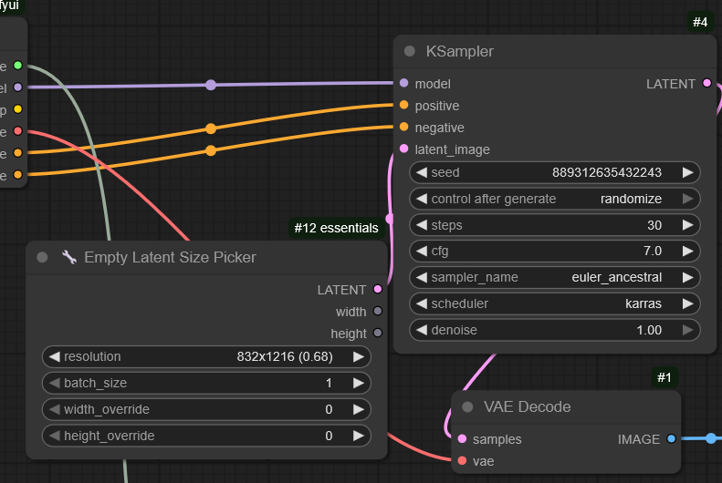
Task: Click the KSampler negative input socket
Action: (x=403, y=128)
